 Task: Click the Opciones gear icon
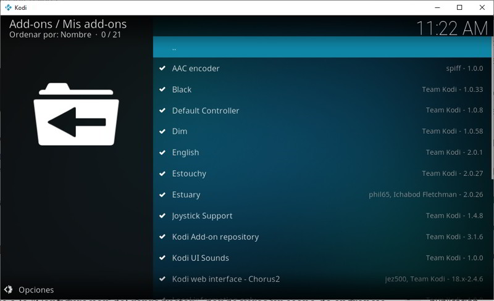click(9, 289)
